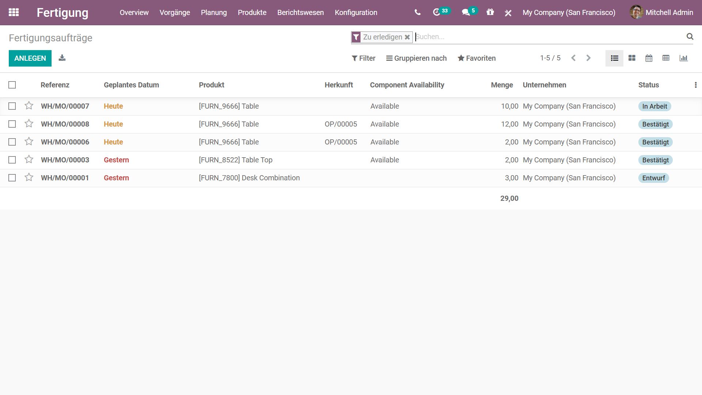Open the conversations messages icon

point(465,12)
